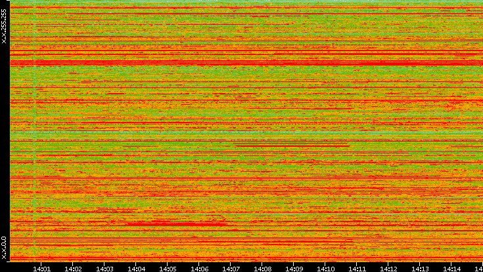Click the 14:06 time axis label
The image size is (483, 272).
199,269
